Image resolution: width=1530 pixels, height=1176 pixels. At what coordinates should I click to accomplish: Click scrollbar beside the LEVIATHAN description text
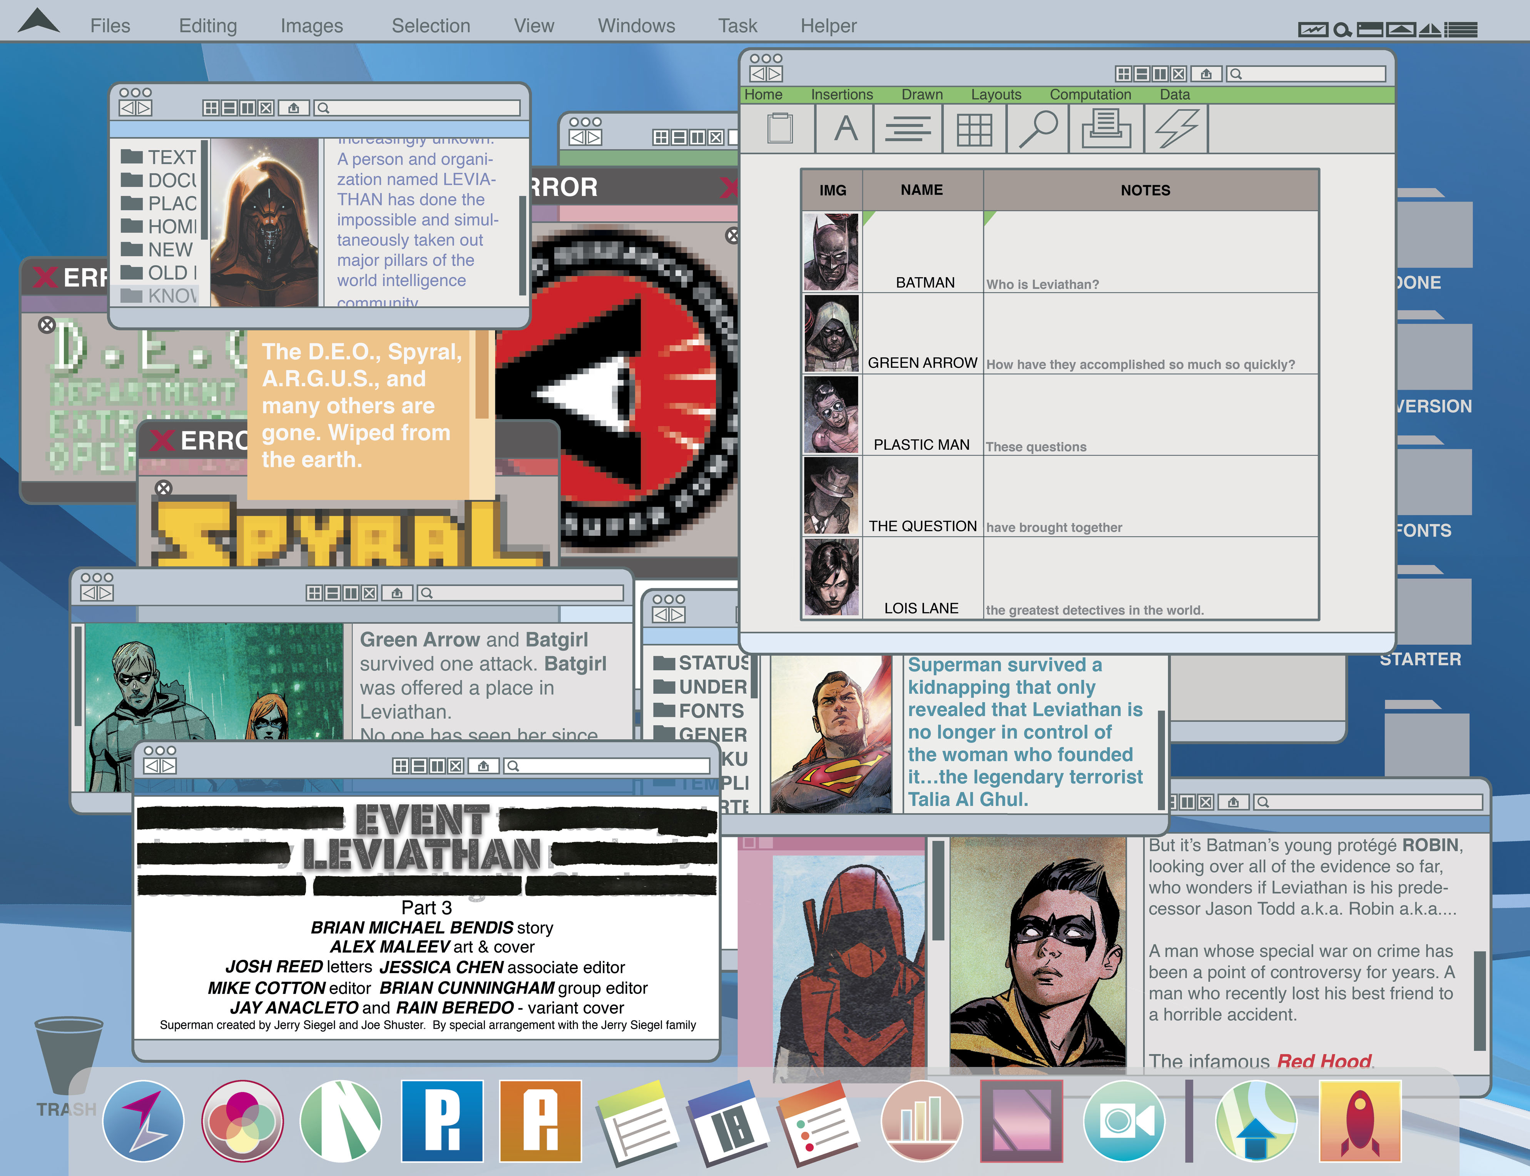[x=522, y=245]
